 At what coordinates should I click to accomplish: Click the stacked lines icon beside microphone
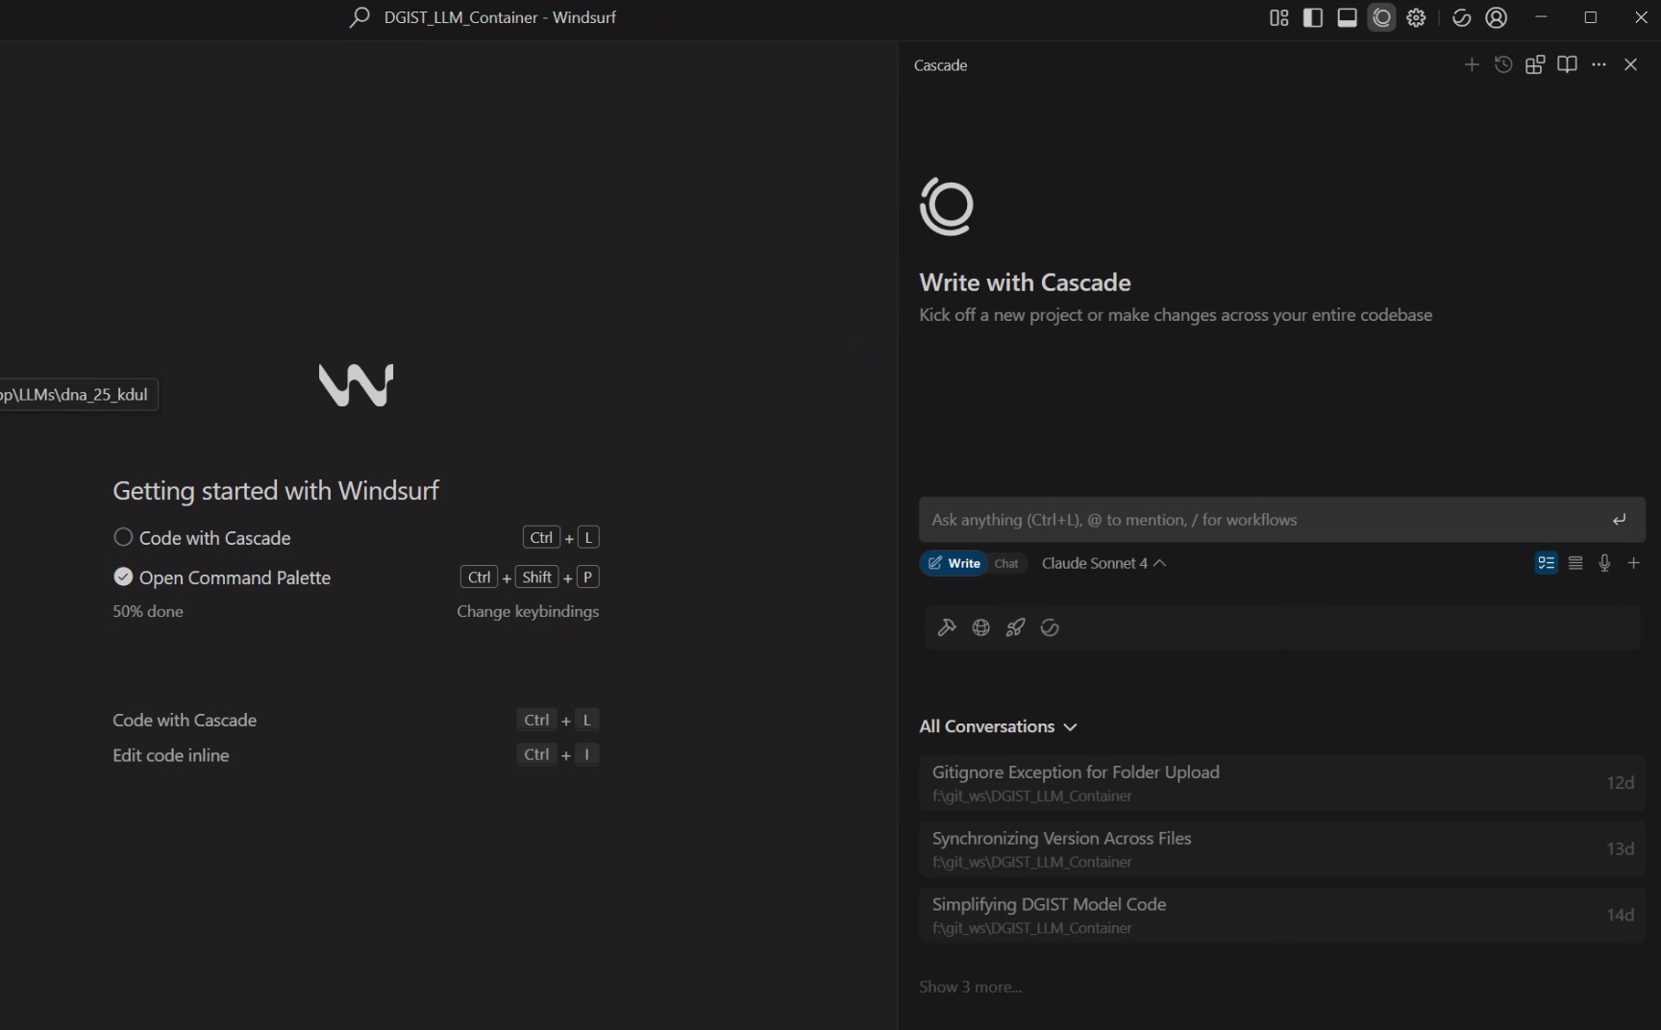[x=1575, y=563]
